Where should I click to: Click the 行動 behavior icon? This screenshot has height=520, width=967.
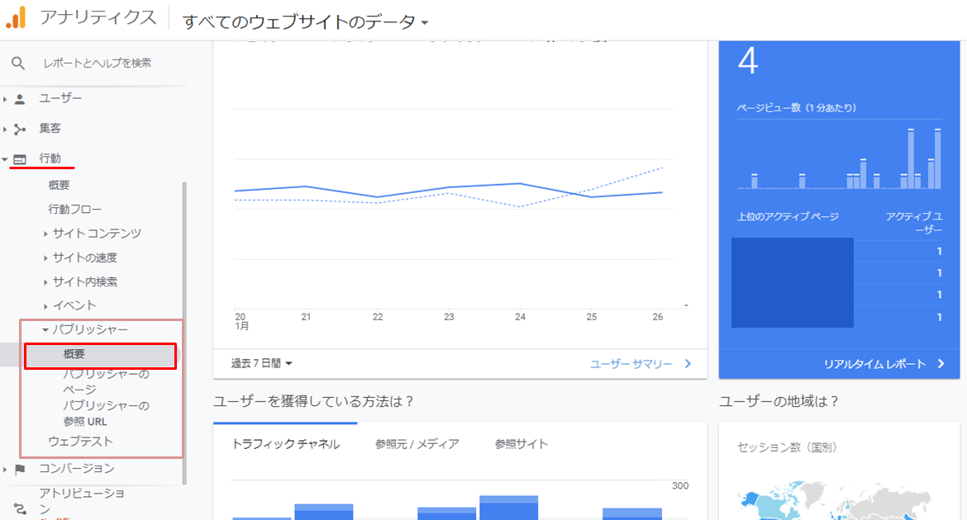coord(20,159)
